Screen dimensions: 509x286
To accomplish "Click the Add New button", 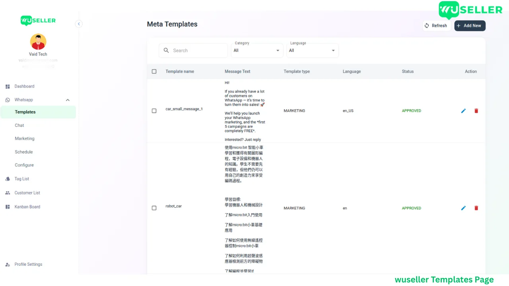I will pos(470,26).
